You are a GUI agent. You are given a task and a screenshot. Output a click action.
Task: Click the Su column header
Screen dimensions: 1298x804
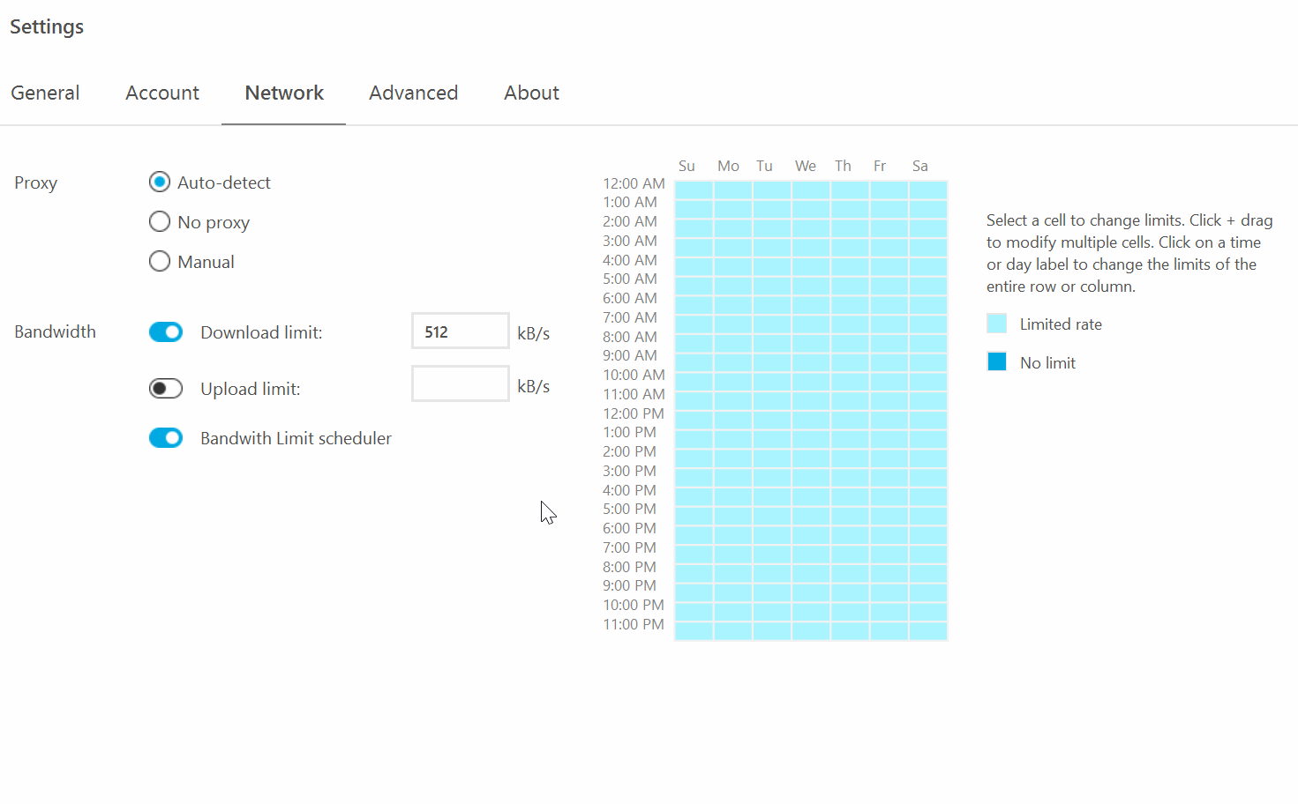point(687,166)
